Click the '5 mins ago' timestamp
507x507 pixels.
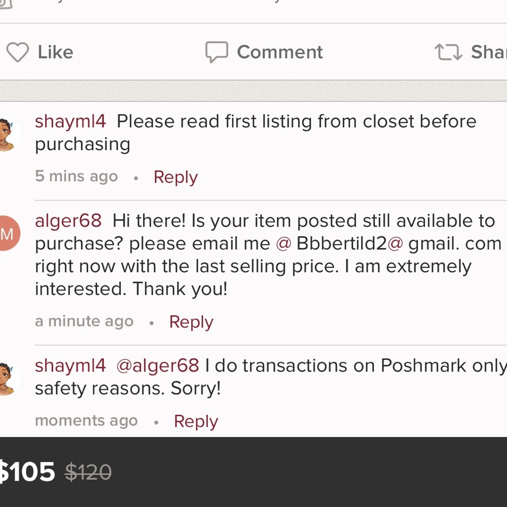tap(76, 176)
